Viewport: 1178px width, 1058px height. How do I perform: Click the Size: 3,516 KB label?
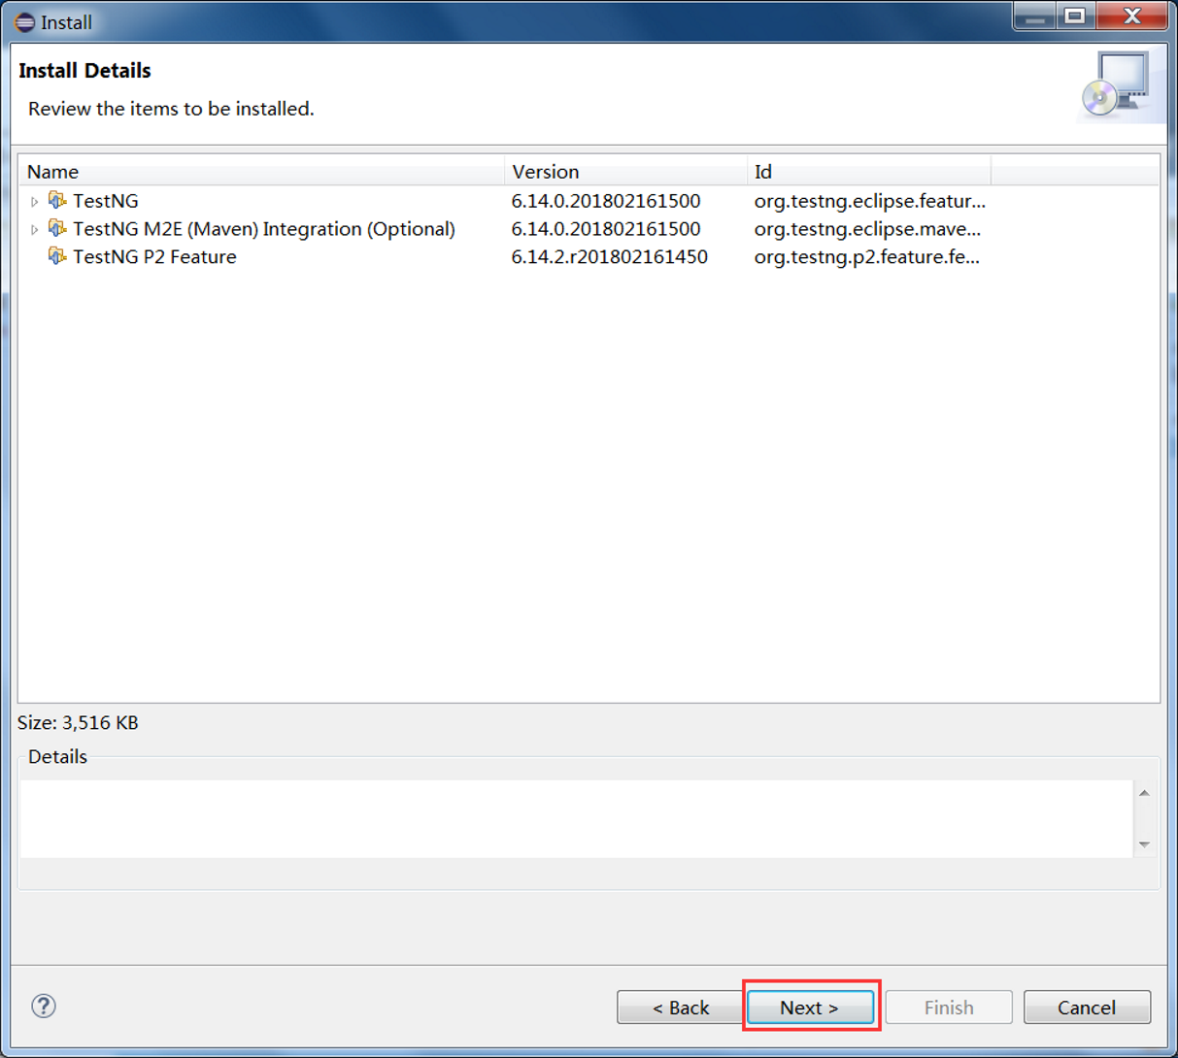(78, 723)
